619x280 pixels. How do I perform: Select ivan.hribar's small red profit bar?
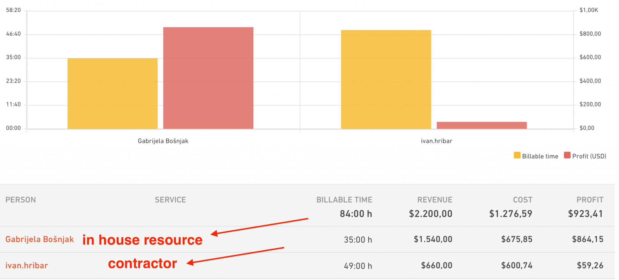pyautogui.click(x=482, y=125)
